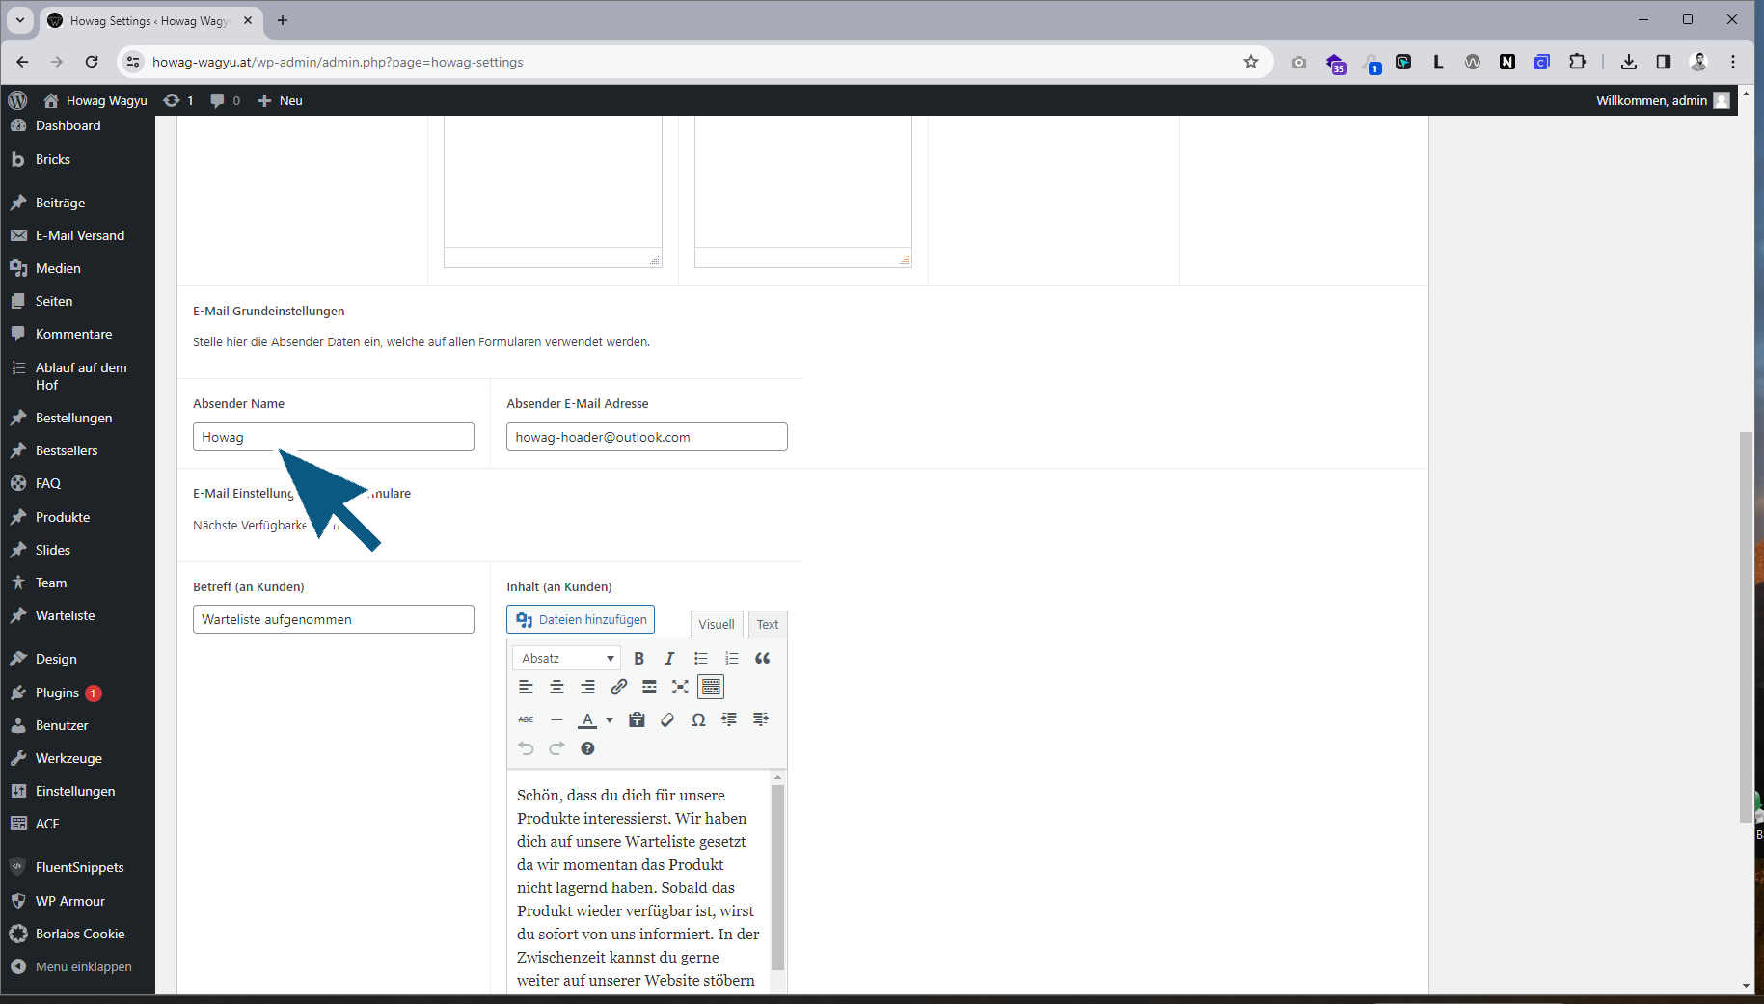Toggle the editor toolbar visibility button
Viewport: 1764px width, 1004px height.
click(x=711, y=688)
